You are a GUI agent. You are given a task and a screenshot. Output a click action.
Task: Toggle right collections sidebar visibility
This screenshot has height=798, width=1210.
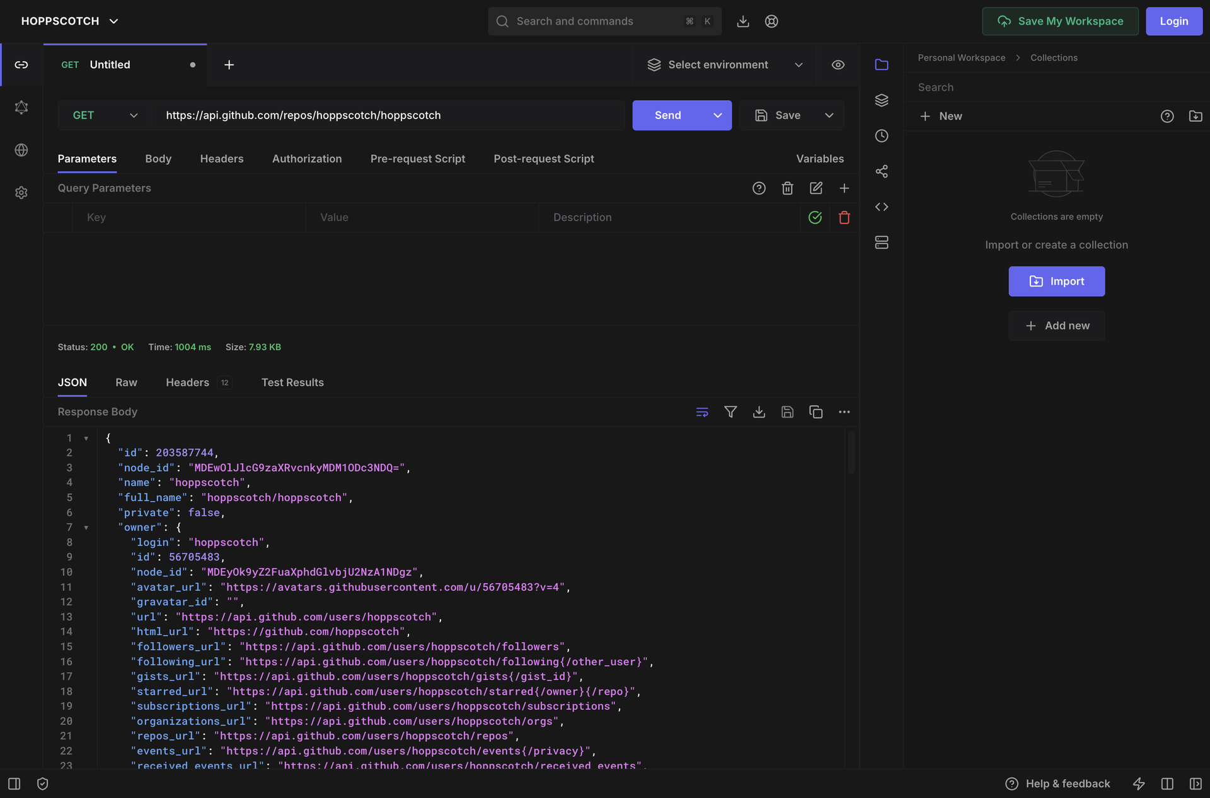[x=1196, y=784]
